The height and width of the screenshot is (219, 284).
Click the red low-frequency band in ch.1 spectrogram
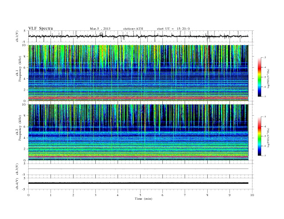pyautogui.click(x=138, y=98)
